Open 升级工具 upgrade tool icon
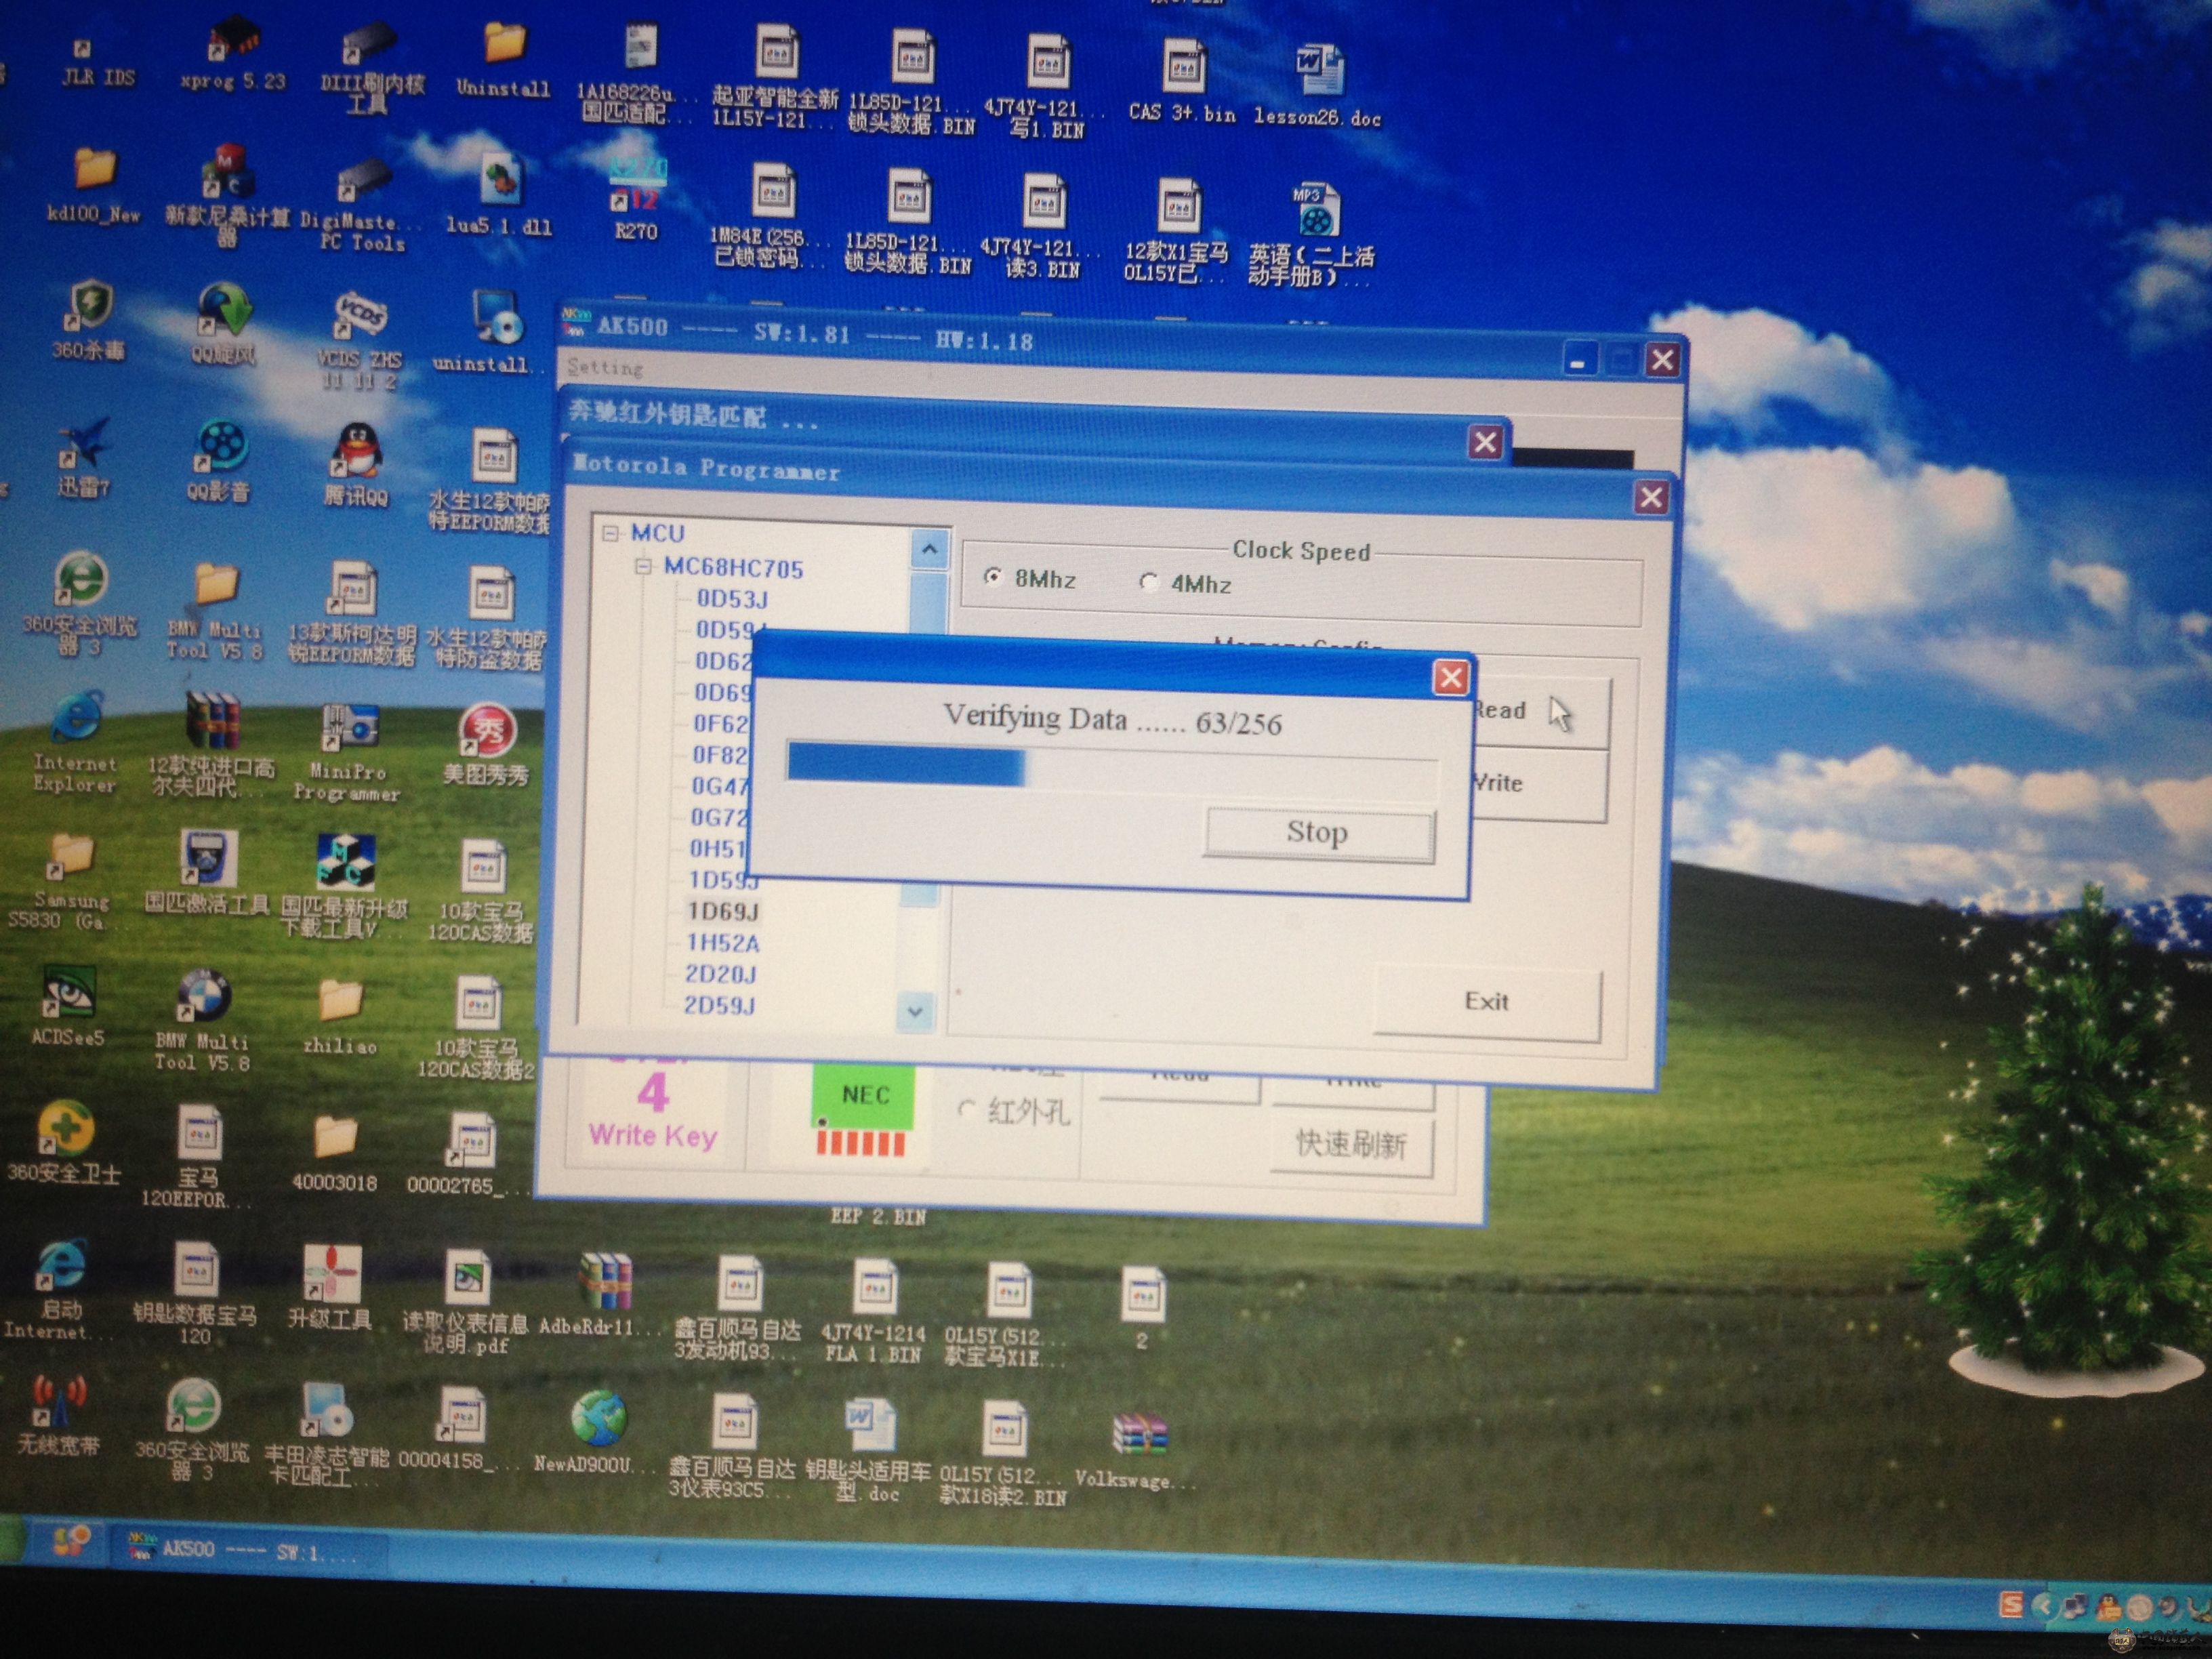This screenshot has height=1659, width=2212. [330, 1288]
